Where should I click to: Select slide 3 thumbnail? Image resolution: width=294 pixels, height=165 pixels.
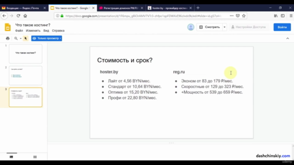click(x=26, y=97)
